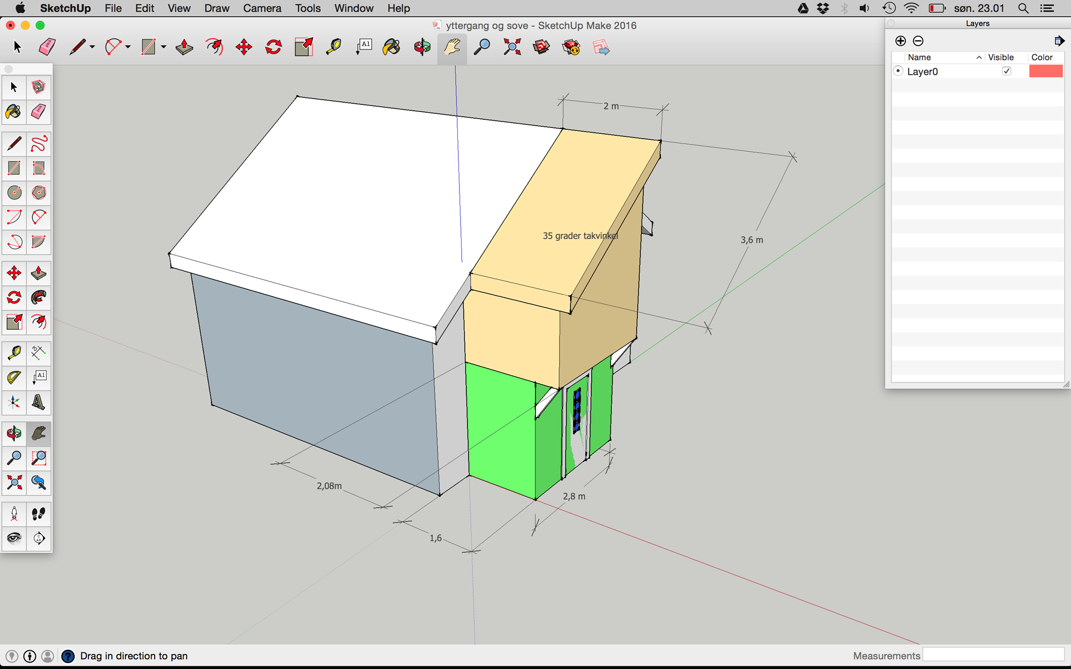The height and width of the screenshot is (669, 1071).
Task: Select the Tape Measure tool in top toolbar
Action: coord(334,47)
